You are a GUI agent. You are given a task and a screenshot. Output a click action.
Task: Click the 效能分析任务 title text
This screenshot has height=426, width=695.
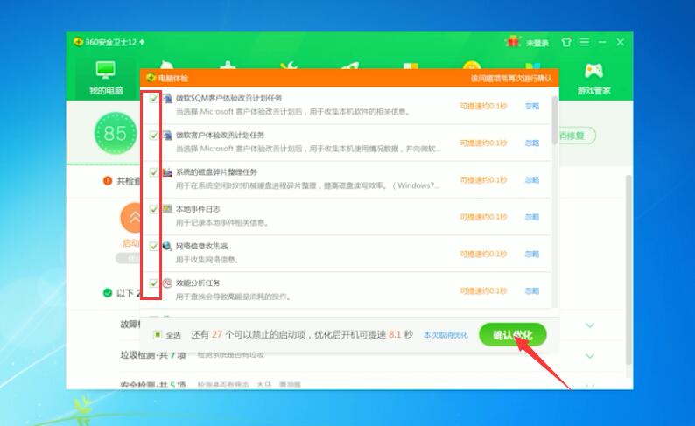click(x=198, y=283)
